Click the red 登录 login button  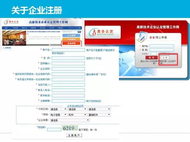(151, 57)
